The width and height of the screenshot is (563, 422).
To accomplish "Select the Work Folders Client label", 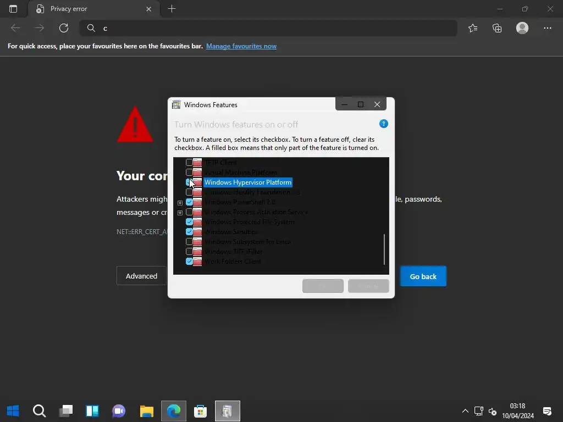I will [x=233, y=261].
